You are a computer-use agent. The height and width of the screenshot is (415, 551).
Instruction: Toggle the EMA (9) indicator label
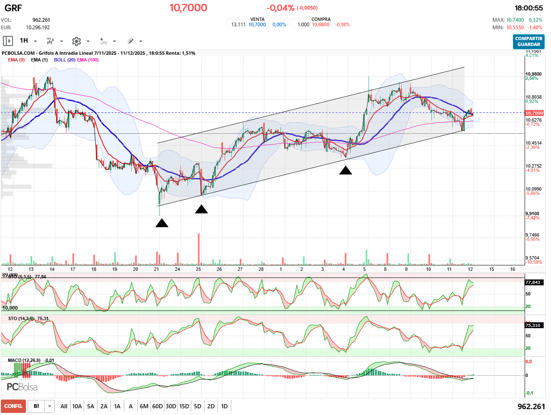coord(16,60)
